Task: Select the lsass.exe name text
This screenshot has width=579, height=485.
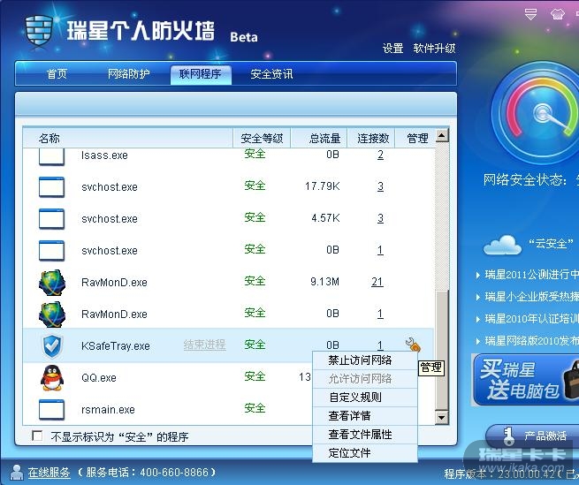Action: [104, 155]
